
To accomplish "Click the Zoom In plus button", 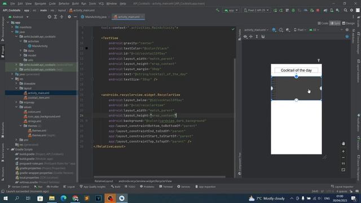I will (x=344, y=152).
